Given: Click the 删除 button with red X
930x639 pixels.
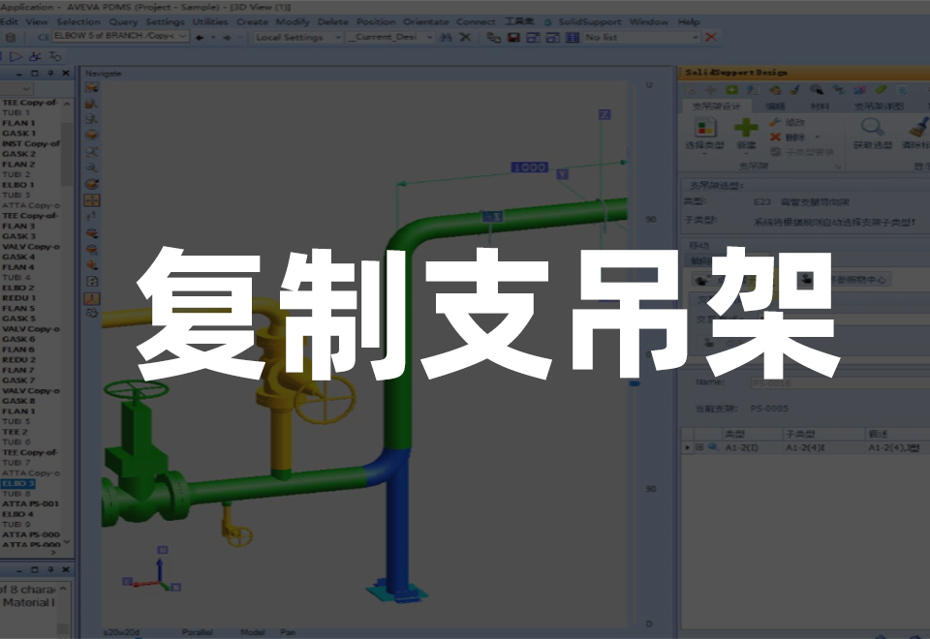Looking at the screenshot, I should 788,137.
